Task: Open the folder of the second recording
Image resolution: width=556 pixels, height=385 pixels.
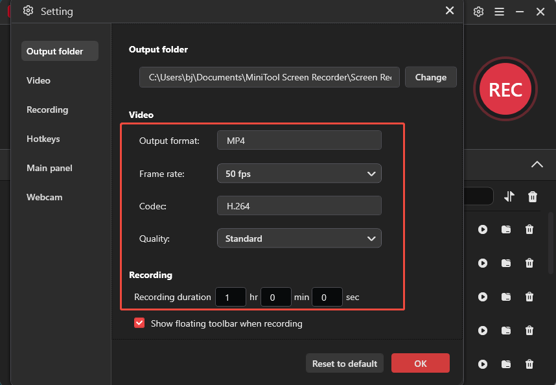Action: [x=506, y=263]
